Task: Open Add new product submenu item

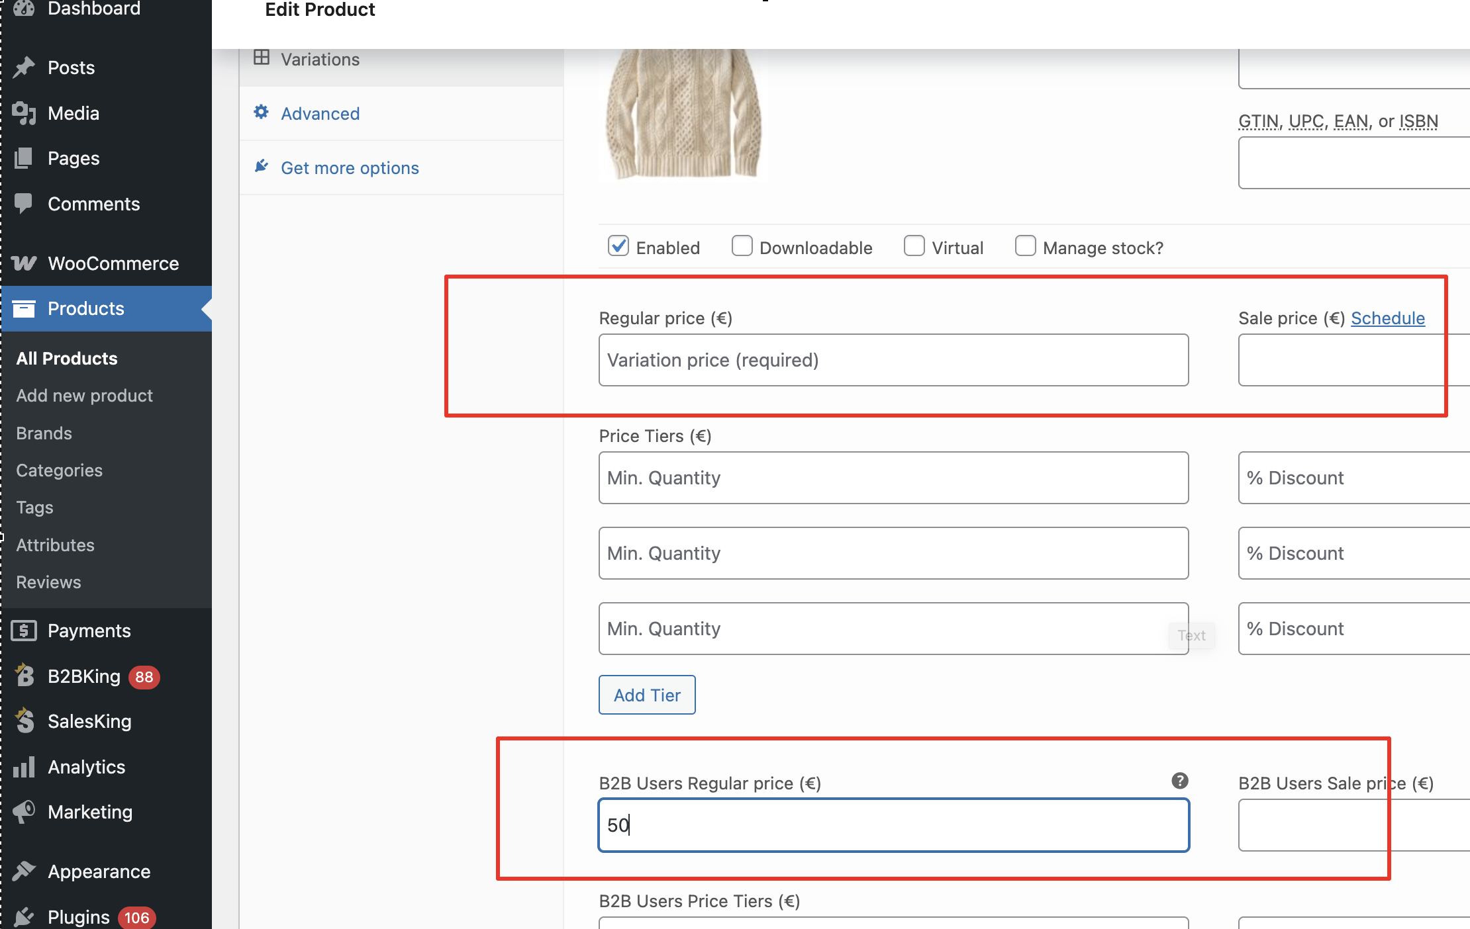Action: (x=85, y=396)
